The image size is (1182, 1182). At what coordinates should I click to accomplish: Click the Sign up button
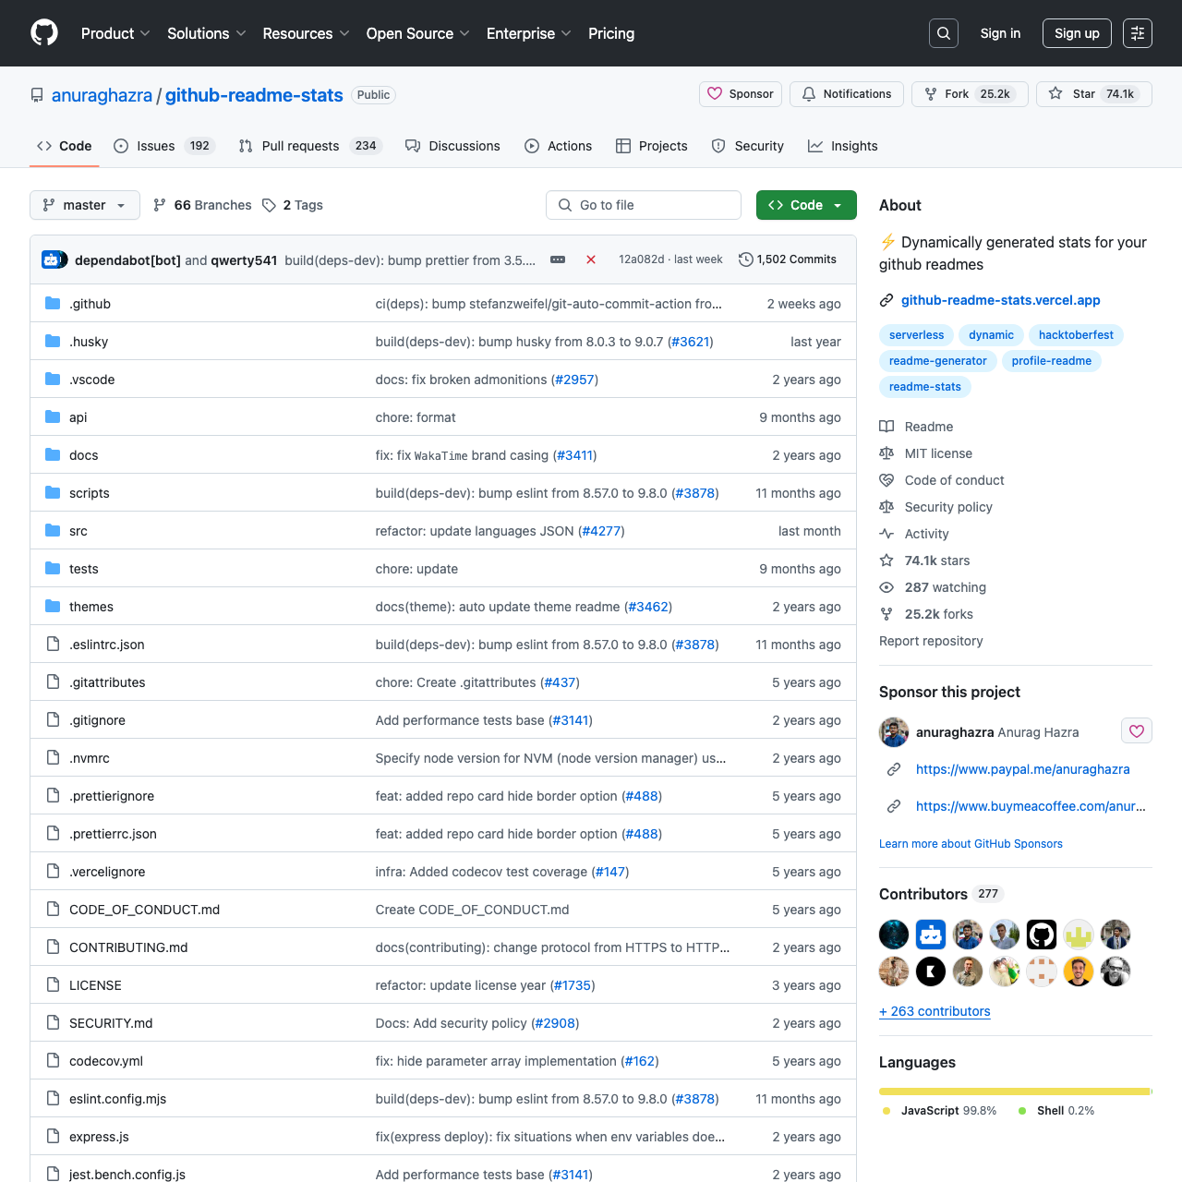click(1077, 33)
